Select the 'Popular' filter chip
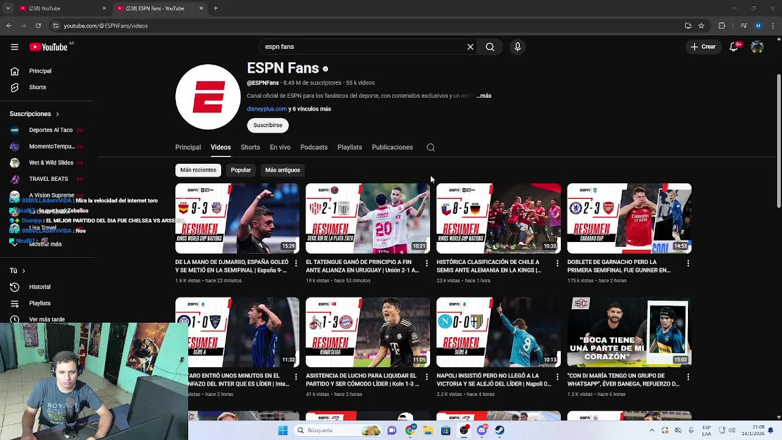 241,170
